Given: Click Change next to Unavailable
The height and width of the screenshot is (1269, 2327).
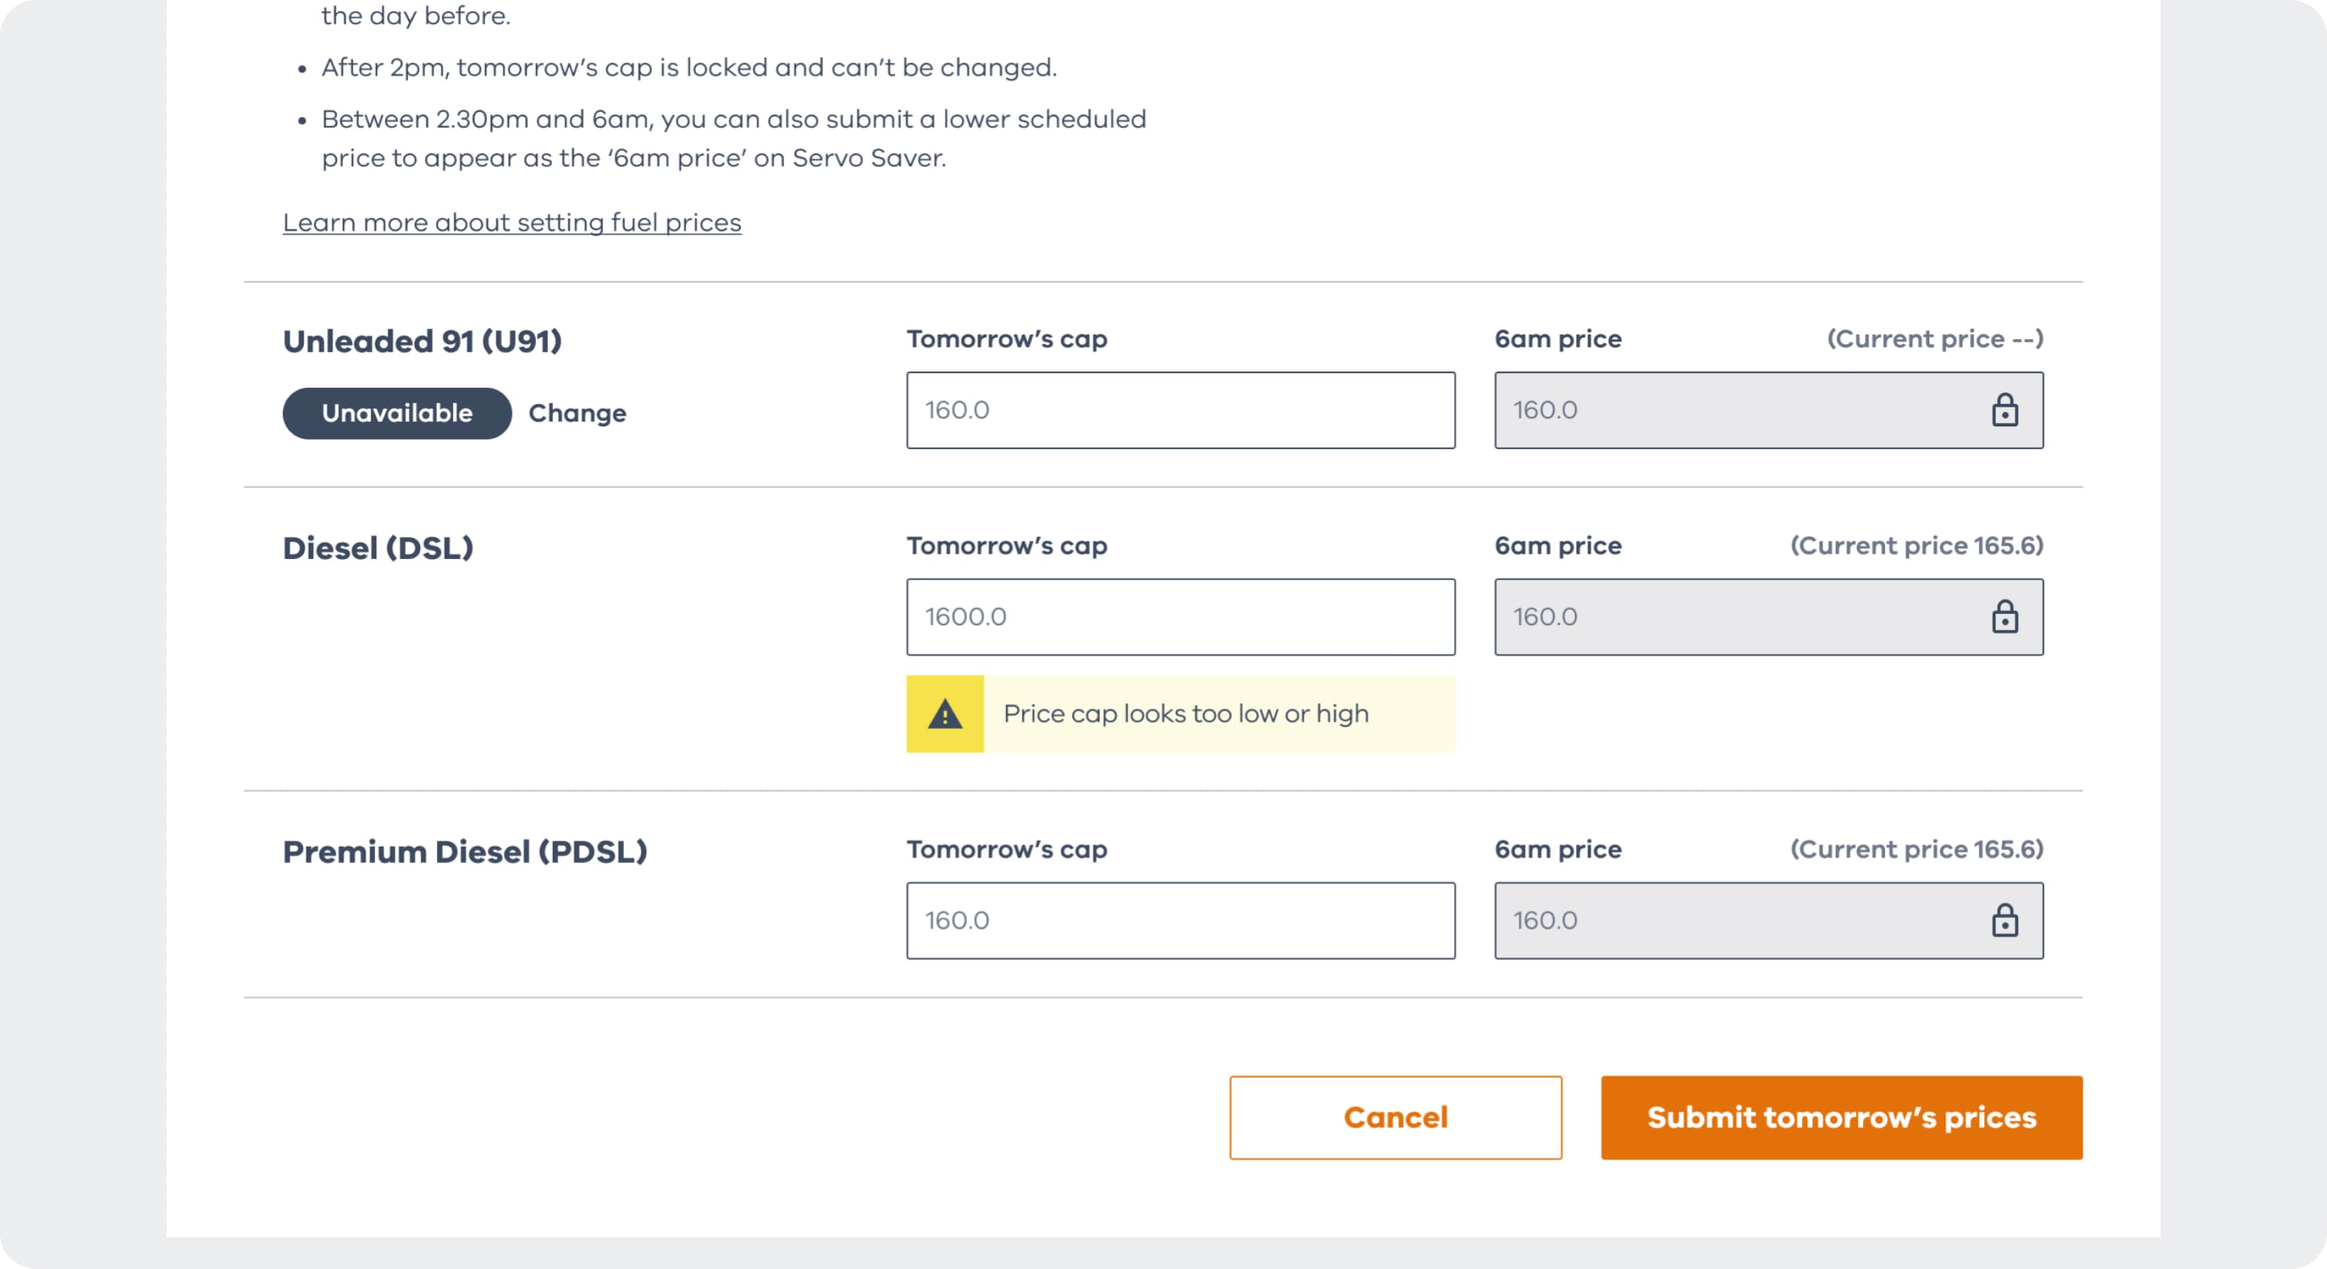Looking at the screenshot, I should (578, 414).
